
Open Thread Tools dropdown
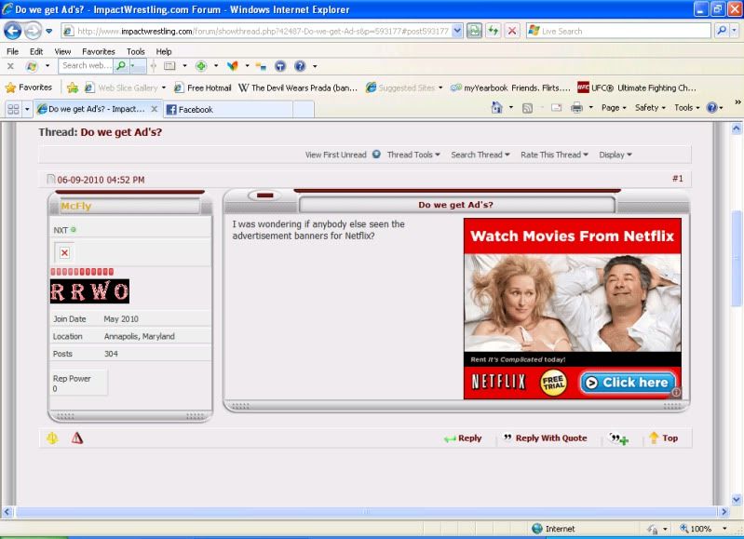[x=413, y=155]
